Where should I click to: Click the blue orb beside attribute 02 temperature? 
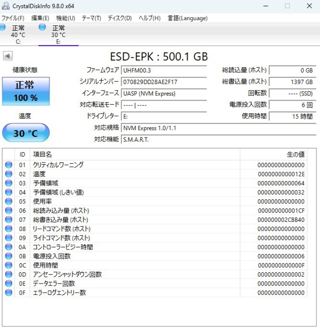click(x=8, y=174)
